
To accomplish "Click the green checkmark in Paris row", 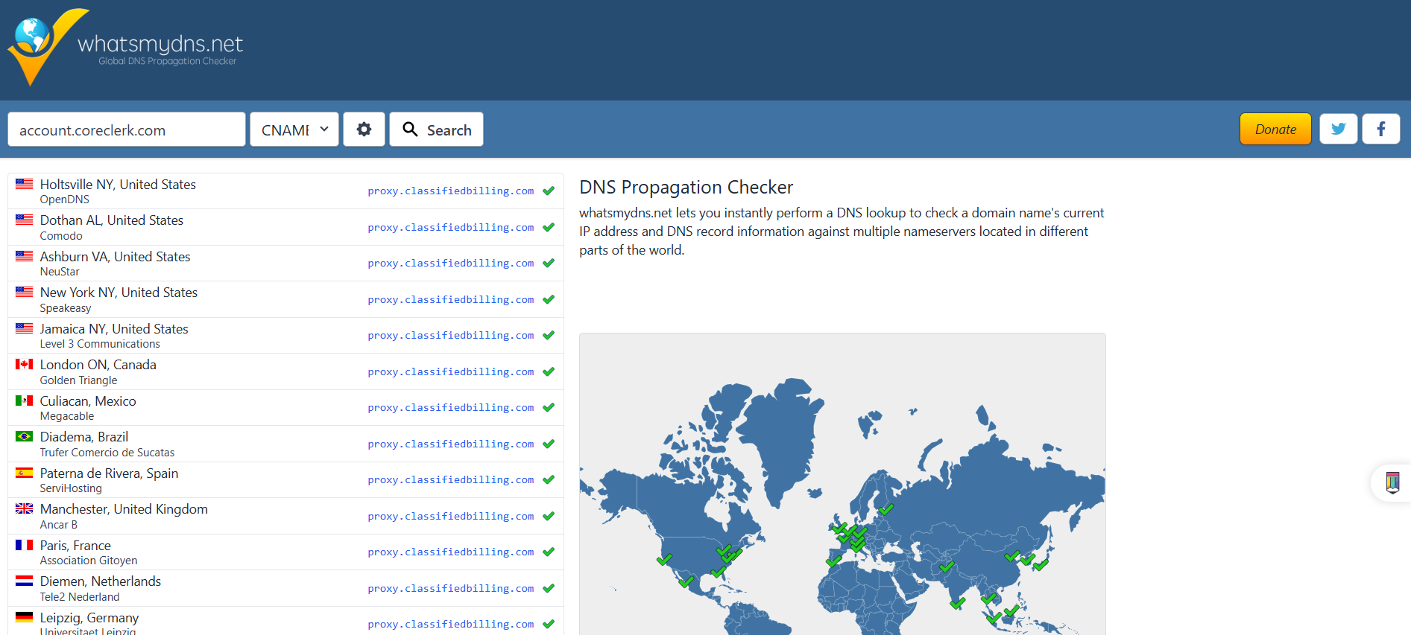I will pos(549,552).
